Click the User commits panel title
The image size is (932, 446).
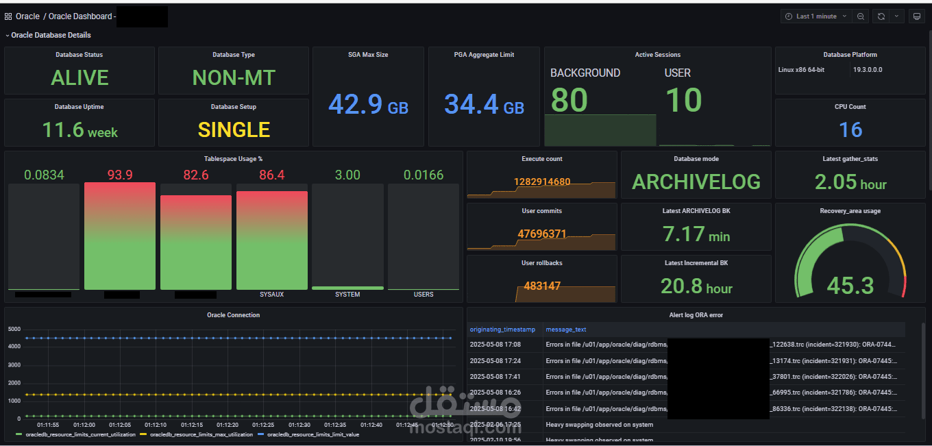542,211
